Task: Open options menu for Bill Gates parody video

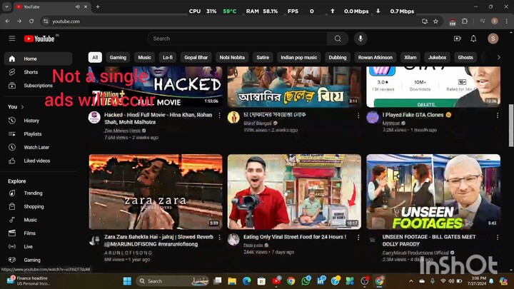Action: coord(498,237)
